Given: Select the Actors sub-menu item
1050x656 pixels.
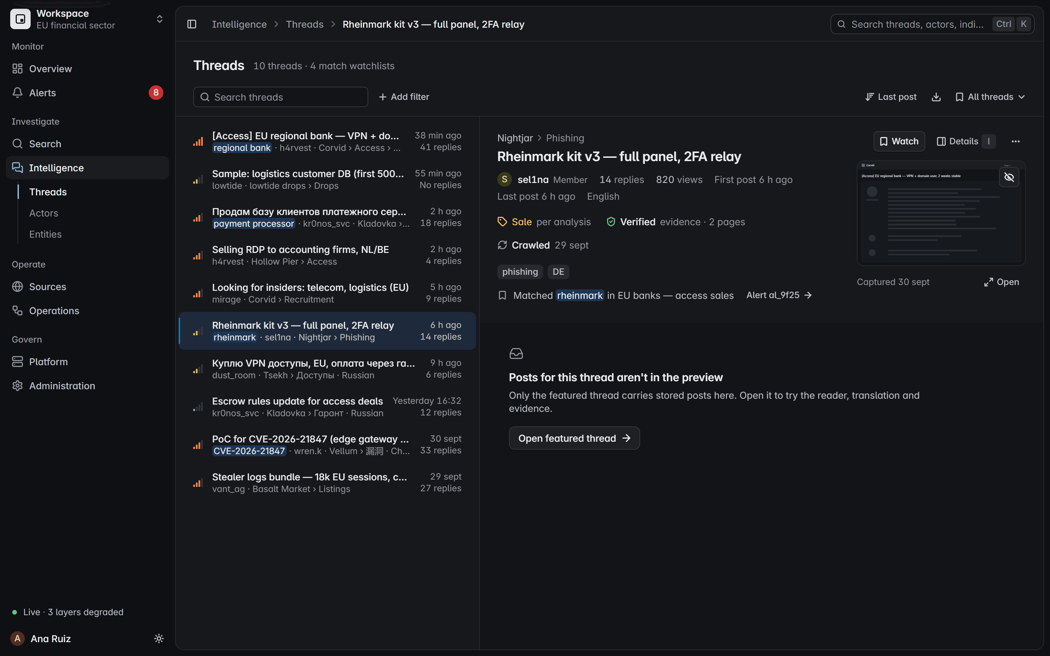Looking at the screenshot, I should 43,213.
